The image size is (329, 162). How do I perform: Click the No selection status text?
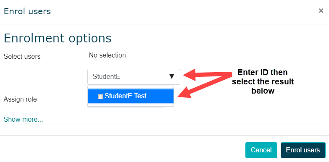pyautogui.click(x=107, y=55)
